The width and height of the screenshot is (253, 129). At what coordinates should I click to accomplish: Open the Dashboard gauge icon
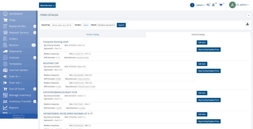(x=5, y=14)
